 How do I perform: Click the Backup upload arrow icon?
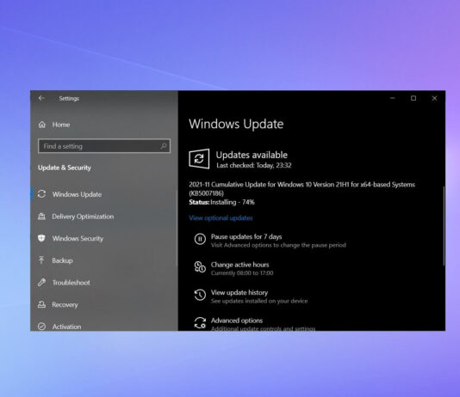tap(41, 260)
